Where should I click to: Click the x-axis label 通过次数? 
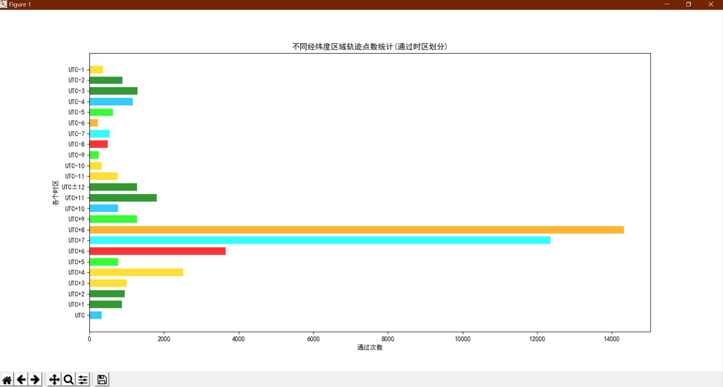click(x=370, y=347)
